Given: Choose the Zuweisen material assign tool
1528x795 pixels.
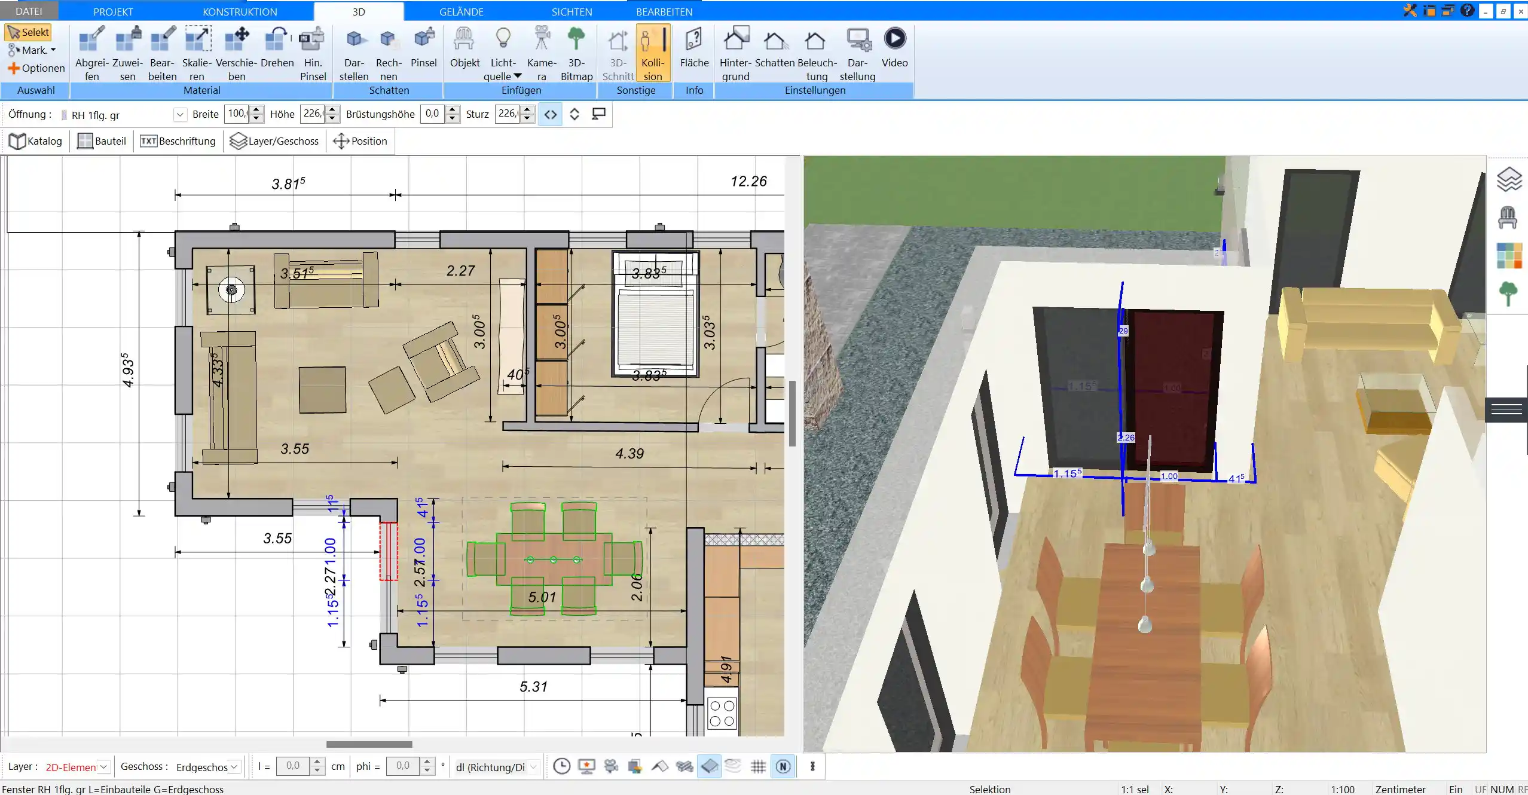Looking at the screenshot, I should pyautogui.click(x=127, y=53).
